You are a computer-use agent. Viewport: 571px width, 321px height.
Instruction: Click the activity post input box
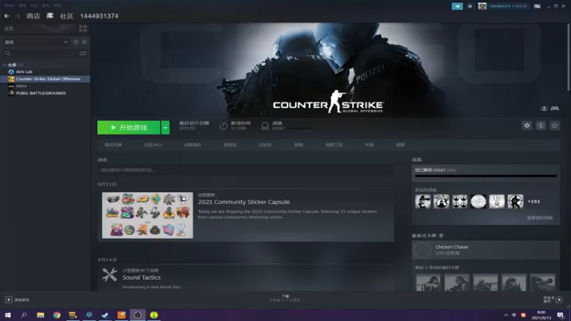click(246, 170)
